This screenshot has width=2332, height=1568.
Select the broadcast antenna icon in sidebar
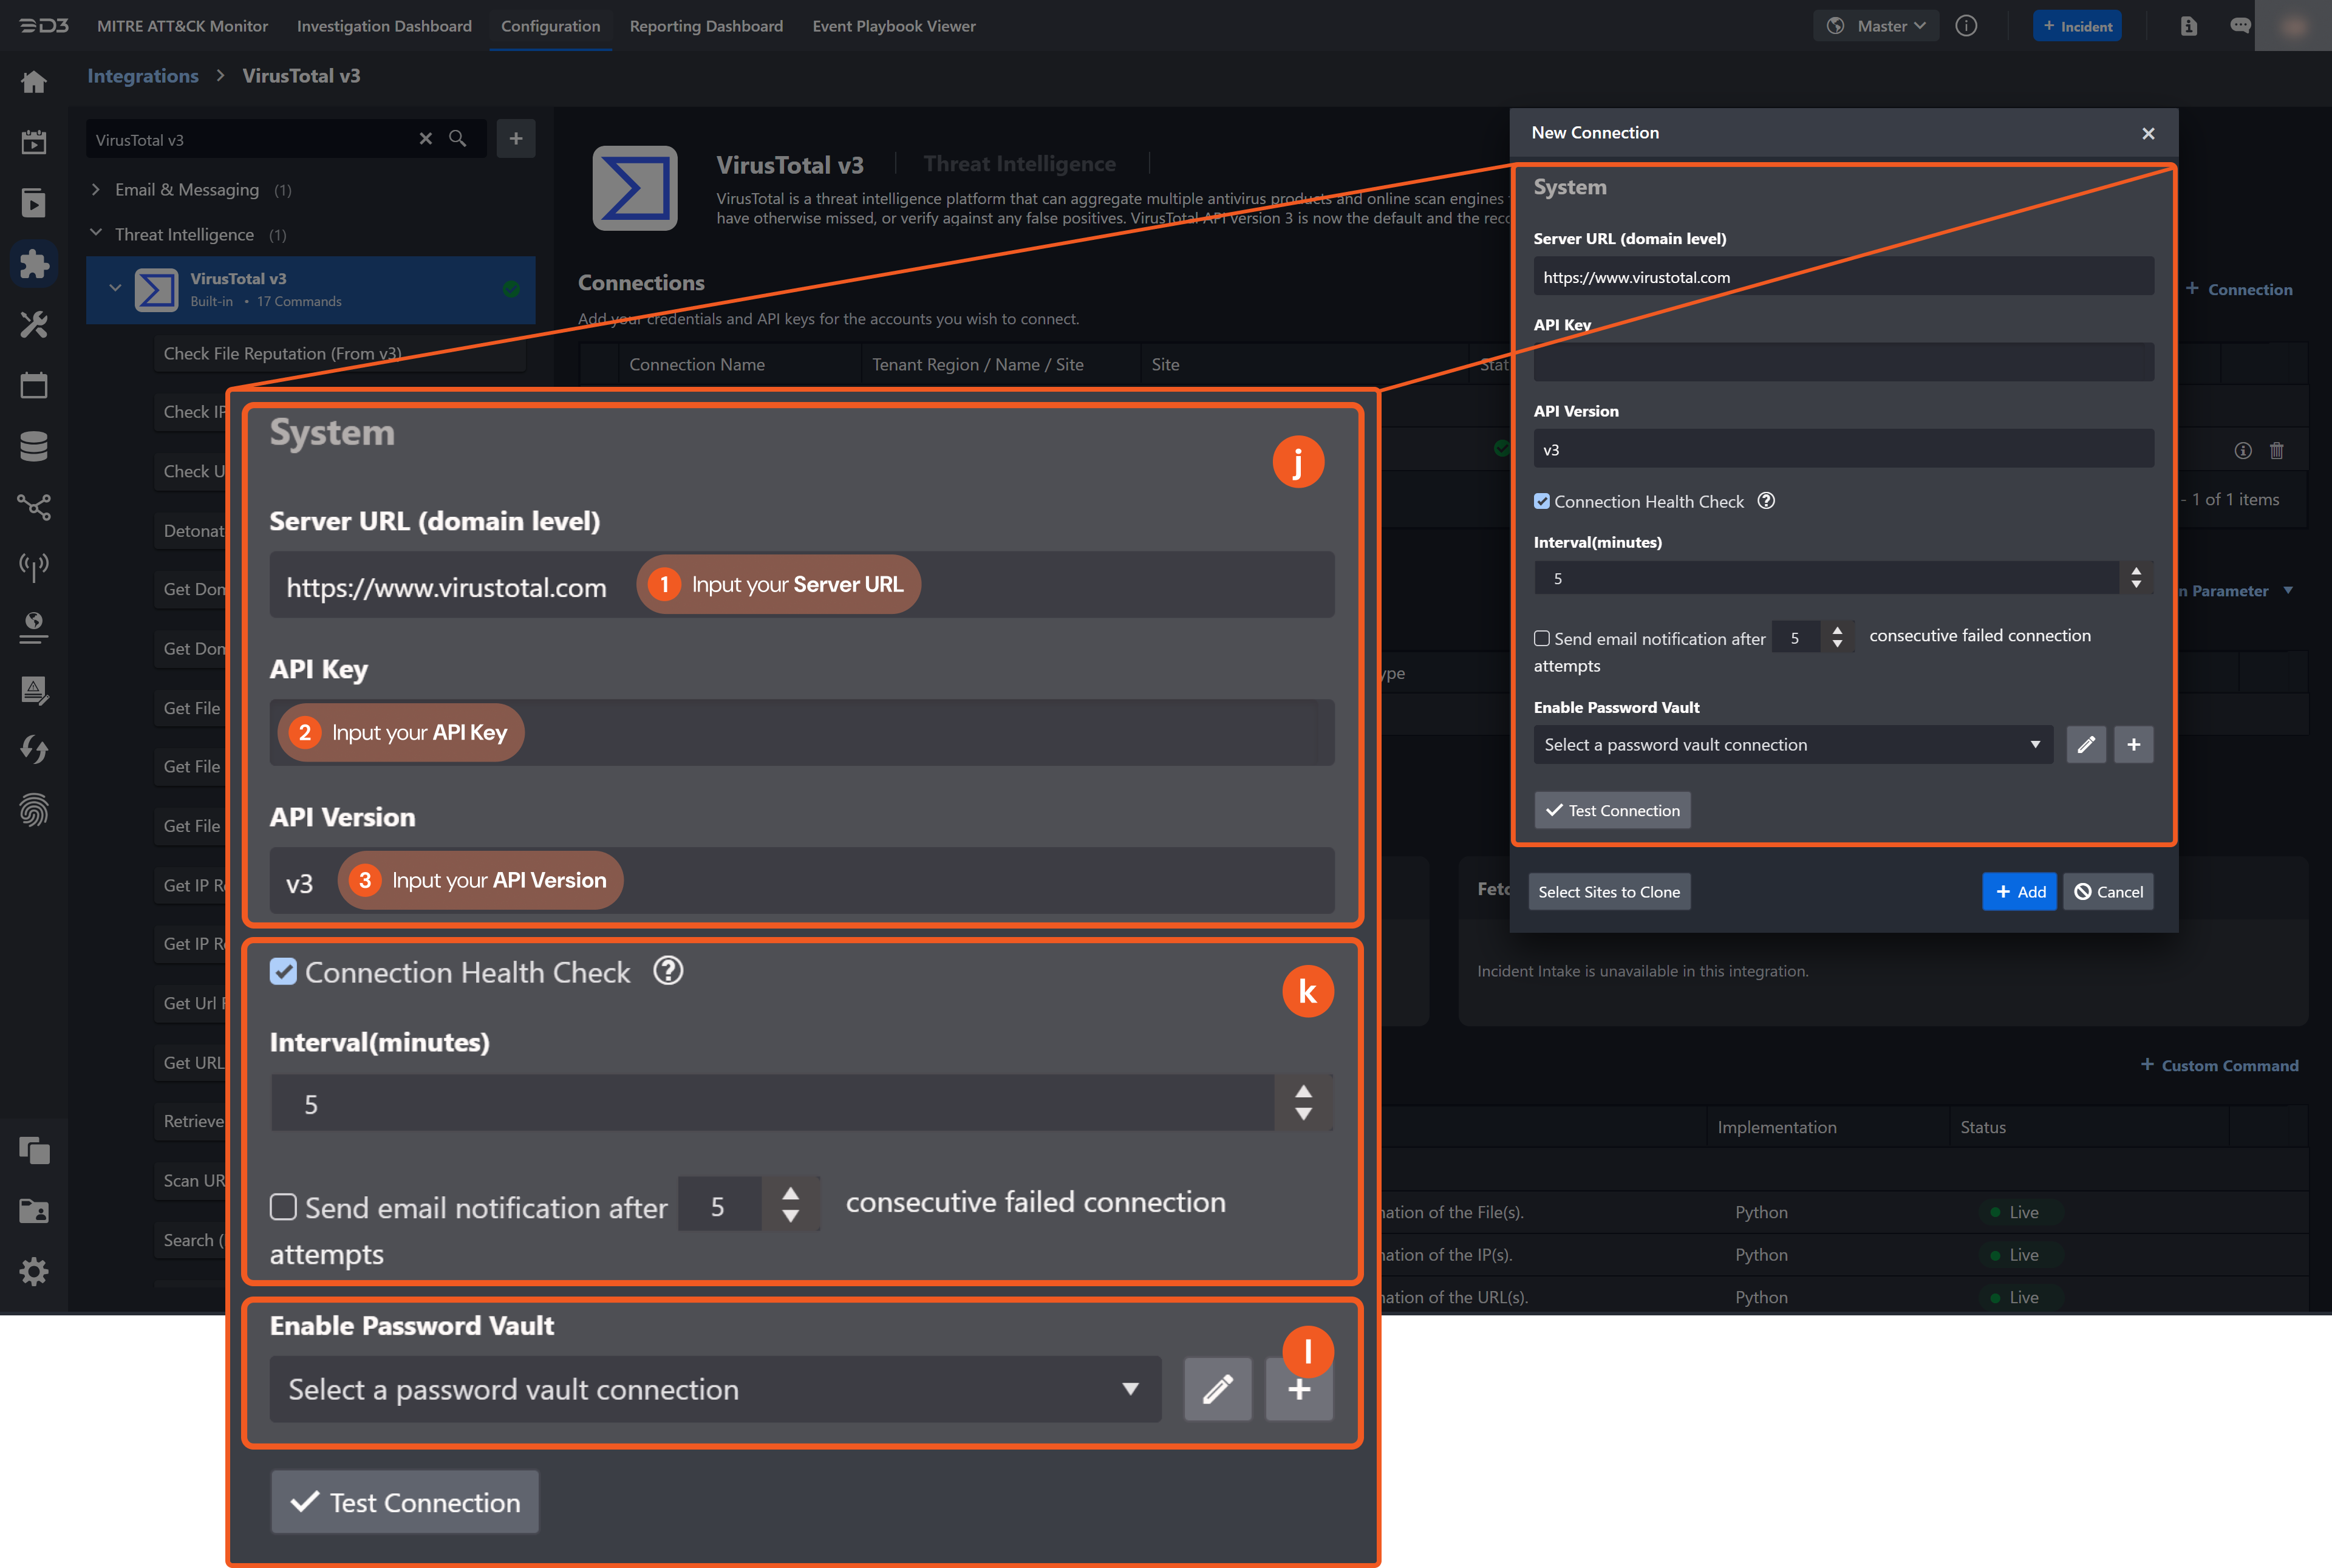tap(34, 567)
